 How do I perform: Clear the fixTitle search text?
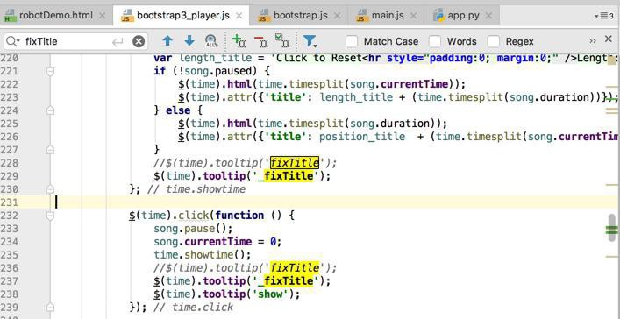pyautogui.click(x=139, y=41)
